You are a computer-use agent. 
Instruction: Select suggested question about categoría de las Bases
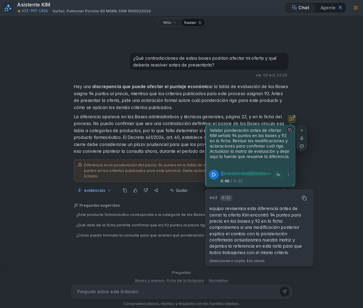click(x=140, y=215)
